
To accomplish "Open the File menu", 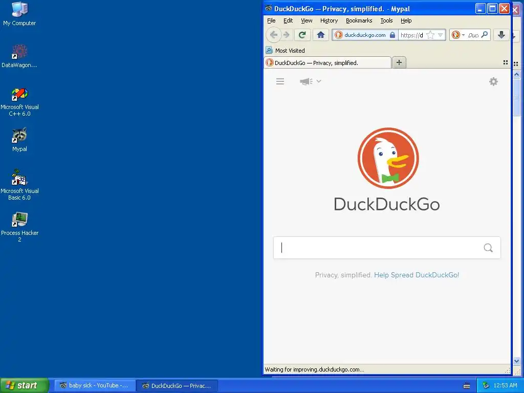I will (271, 20).
